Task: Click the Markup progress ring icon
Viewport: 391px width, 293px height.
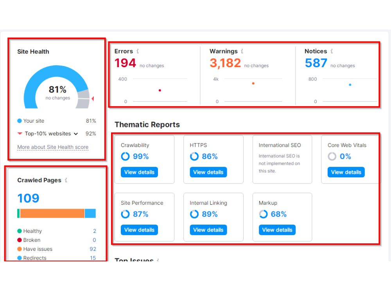Action: [x=263, y=214]
